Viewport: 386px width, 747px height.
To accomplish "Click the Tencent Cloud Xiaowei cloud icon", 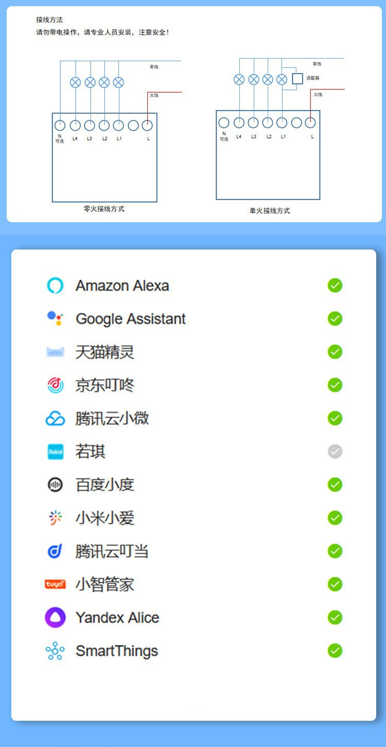I will [x=55, y=419].
